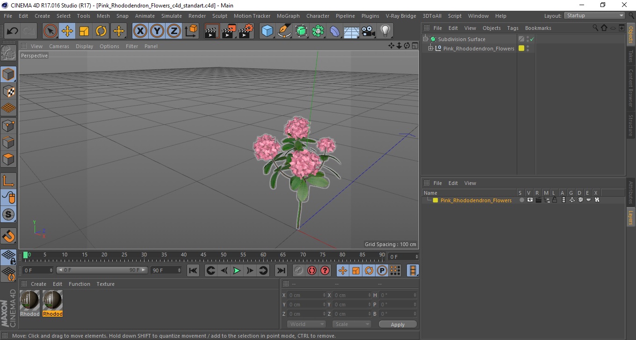
Task: Activate the Move tool
Action: tap(67, 31)
